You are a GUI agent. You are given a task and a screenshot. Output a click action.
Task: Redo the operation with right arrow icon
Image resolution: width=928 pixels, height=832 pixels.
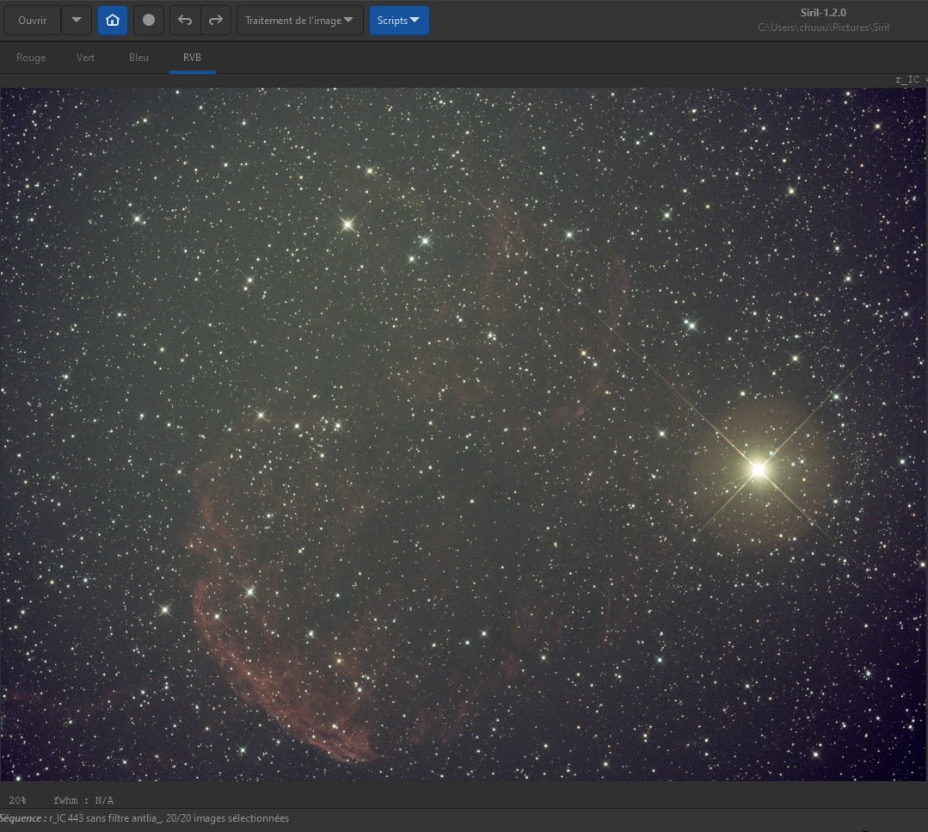[x=215, y=20]
